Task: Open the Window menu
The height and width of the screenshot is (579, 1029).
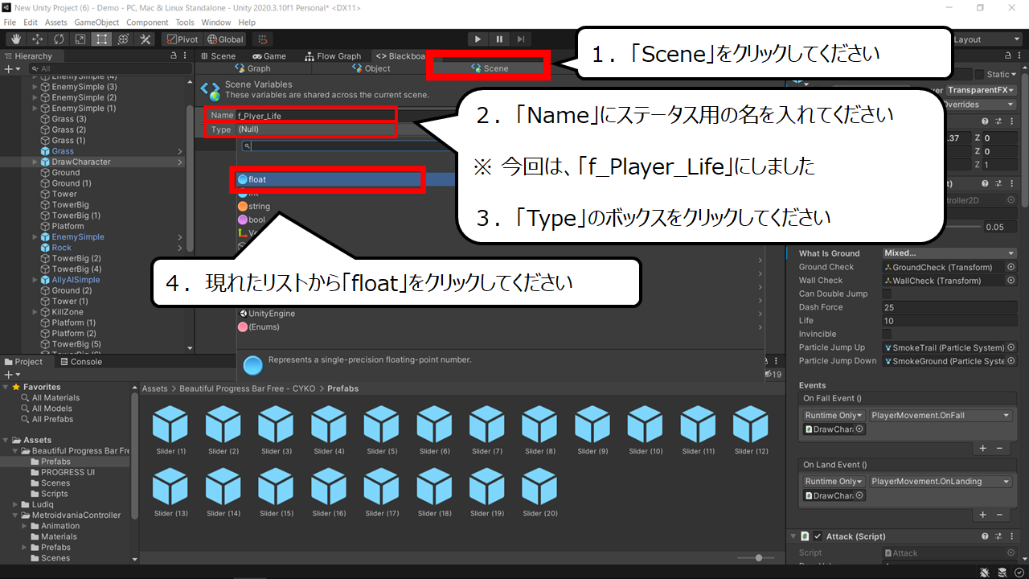Action: 216,23
